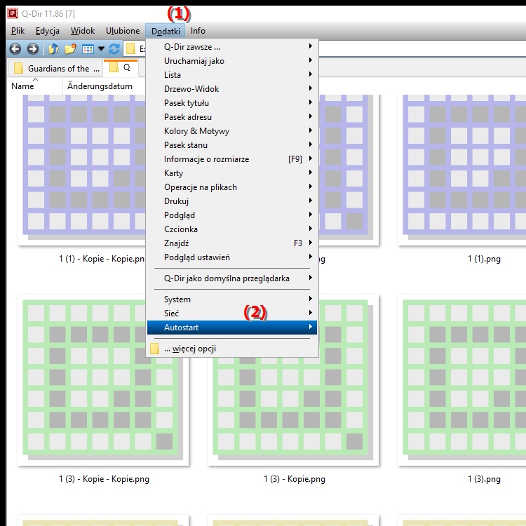
Task: Open the Karty submenu
Action: coord(232,173)
